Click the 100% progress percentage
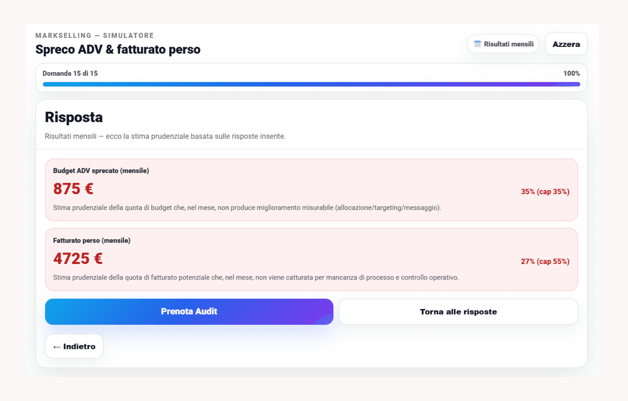628x401 pixels. pyautogui.click(x=571, y=74)
